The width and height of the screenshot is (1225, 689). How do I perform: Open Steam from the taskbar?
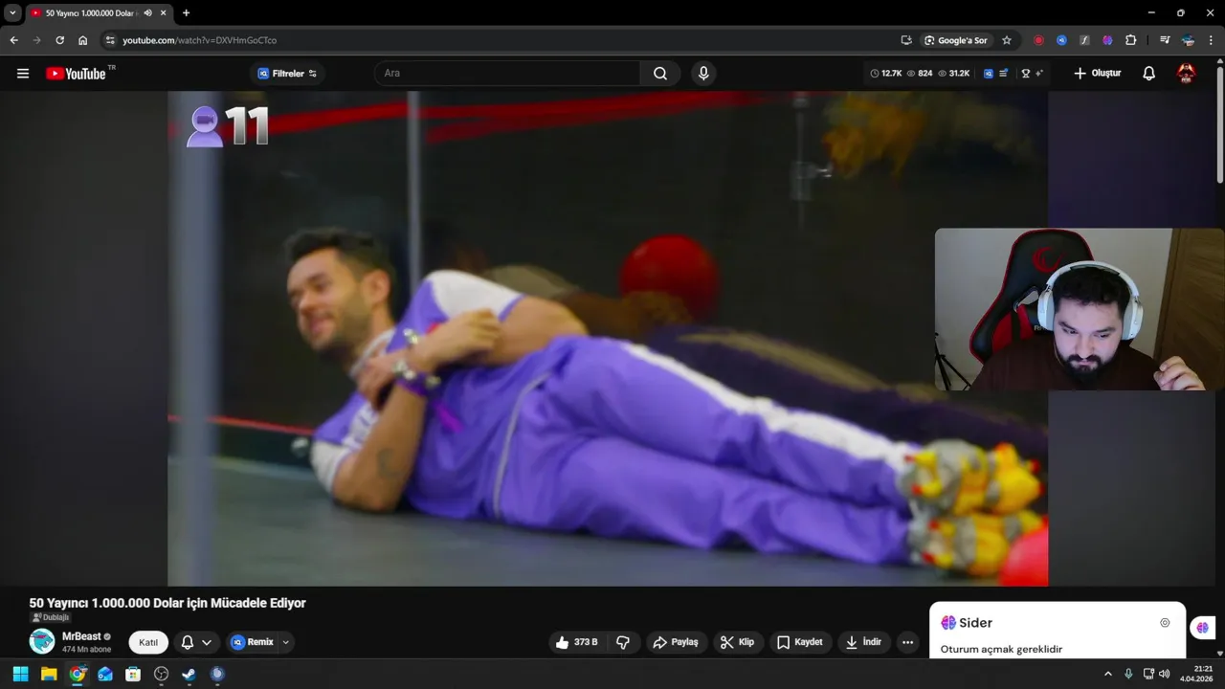point(189,674)
